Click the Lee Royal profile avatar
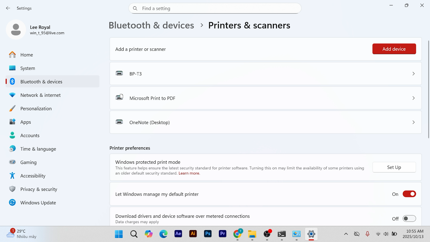 coord(16,30)
